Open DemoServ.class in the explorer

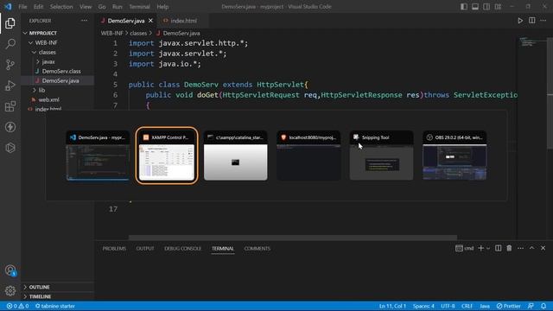[x=61, y=71]
